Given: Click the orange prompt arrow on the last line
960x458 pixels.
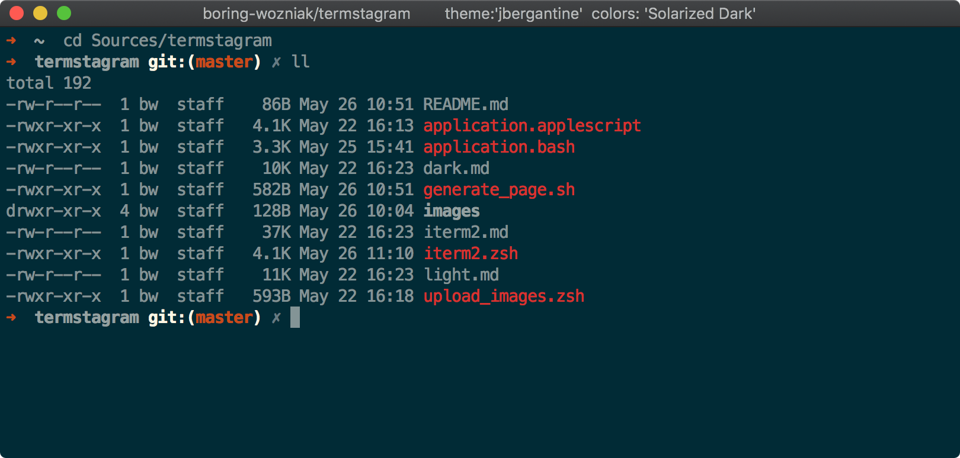Looking at the screenshot, I should (11, 318).
